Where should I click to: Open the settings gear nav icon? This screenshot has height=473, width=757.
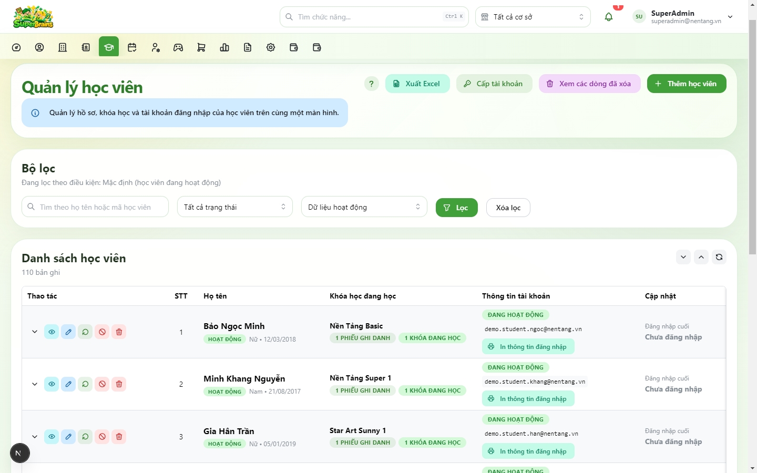(271, 47)
